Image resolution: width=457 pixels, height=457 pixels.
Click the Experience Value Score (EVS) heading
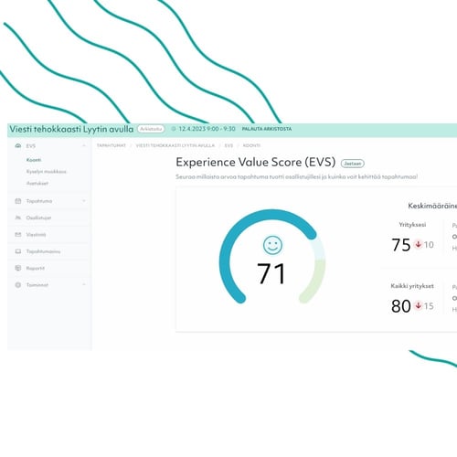(x=256, y=162)
